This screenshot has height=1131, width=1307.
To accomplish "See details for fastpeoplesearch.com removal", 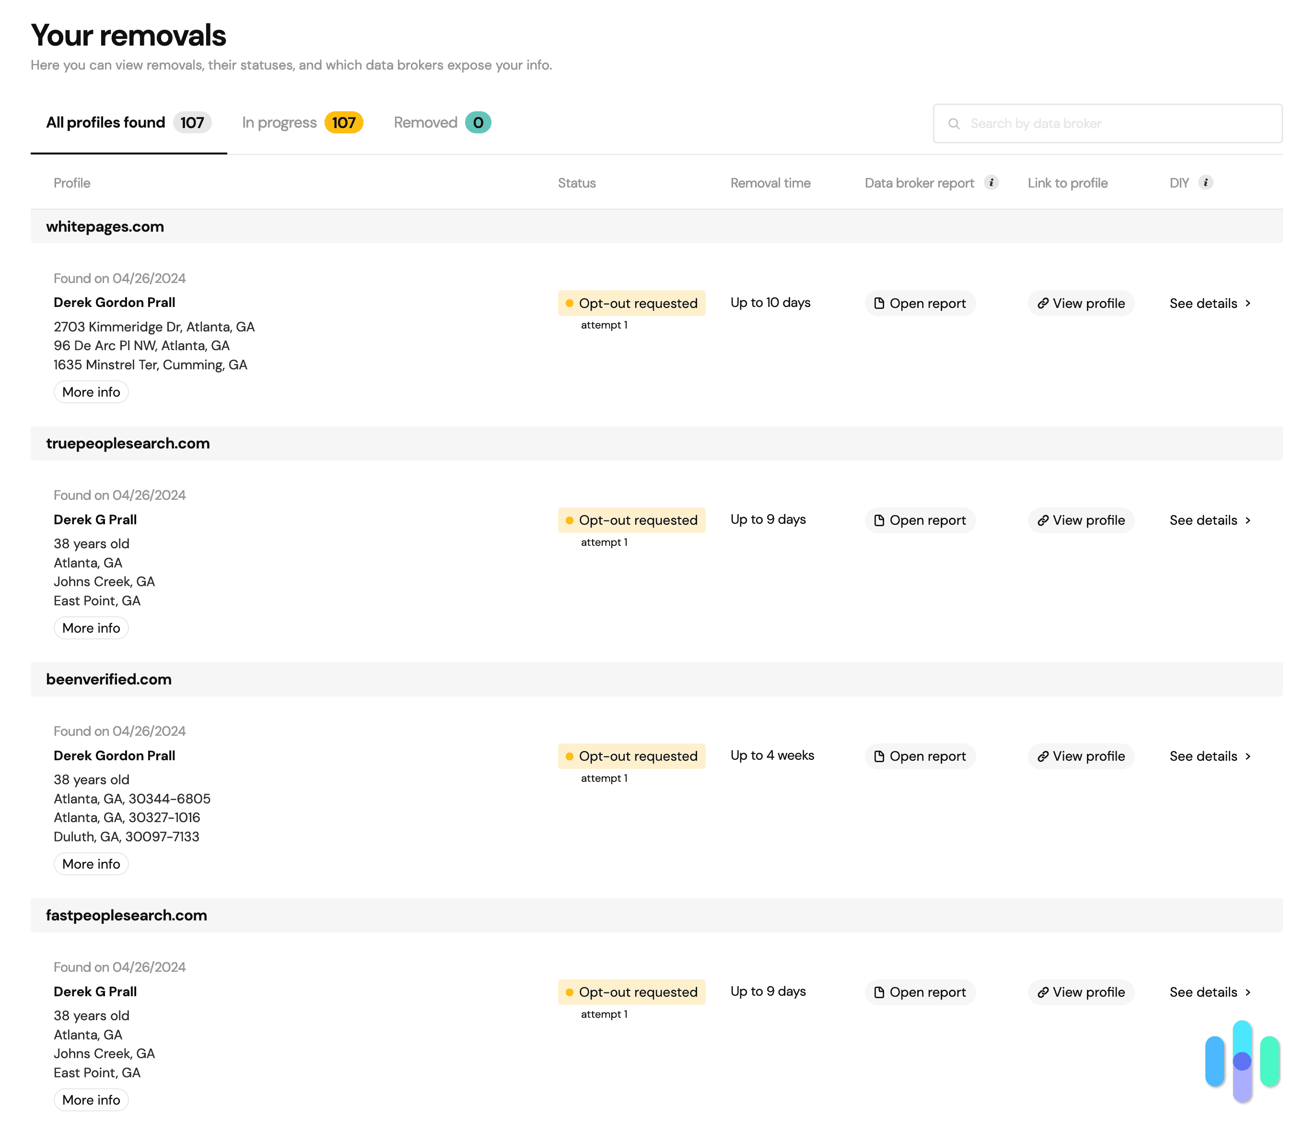I will 1211,993.
